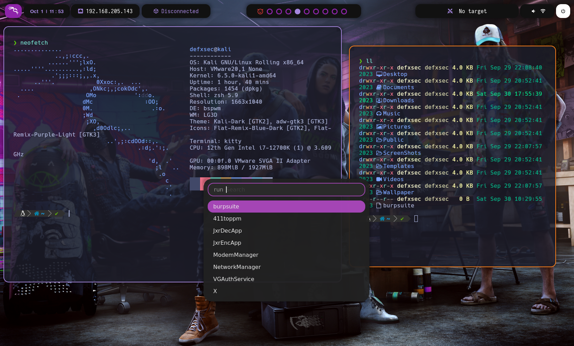
Task: Click the Documents directory name in the ll terminal
Action: point(398,87)
